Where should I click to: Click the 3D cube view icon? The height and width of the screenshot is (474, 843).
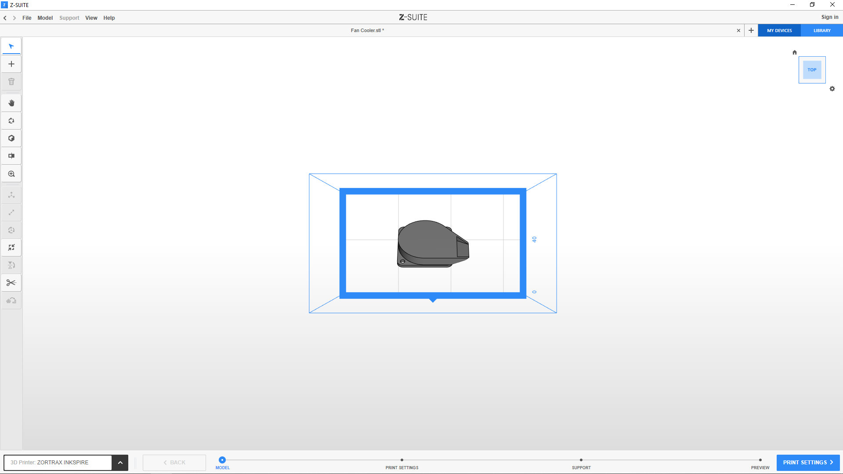[11, 138]
